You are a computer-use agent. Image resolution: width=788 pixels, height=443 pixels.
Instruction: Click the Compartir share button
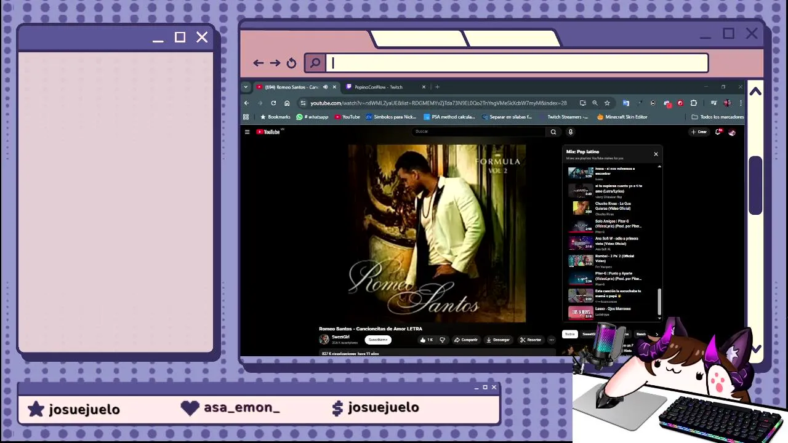(x=466, y=340)
